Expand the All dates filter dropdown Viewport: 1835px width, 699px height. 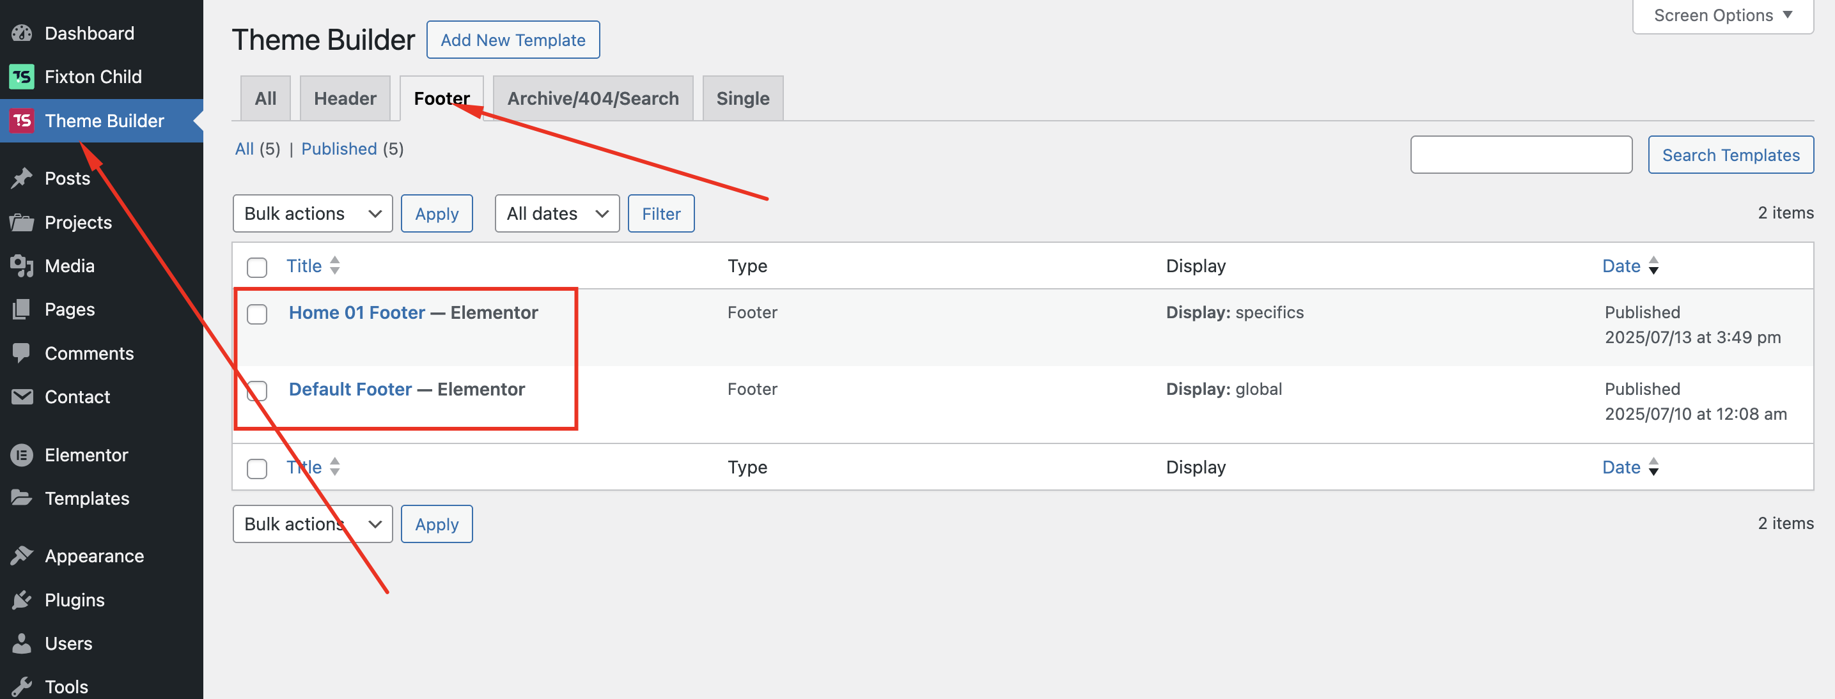556,213
